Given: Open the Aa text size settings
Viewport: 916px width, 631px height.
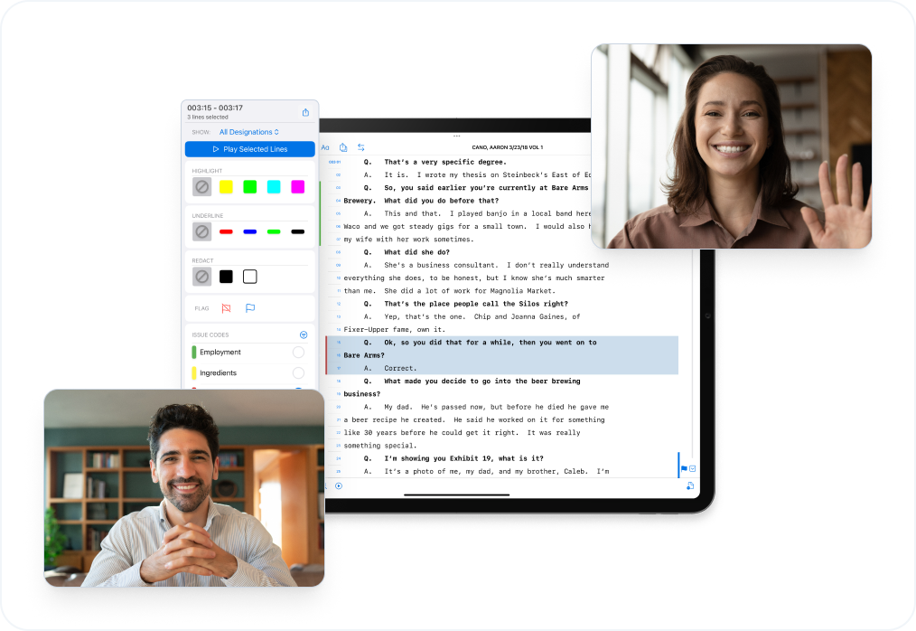Looking at the screenshot, I should tap(325, 147).
